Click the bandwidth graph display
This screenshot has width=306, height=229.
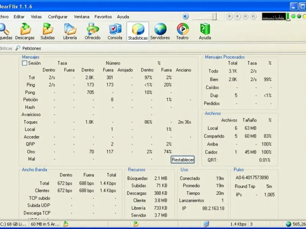(273, 16)
